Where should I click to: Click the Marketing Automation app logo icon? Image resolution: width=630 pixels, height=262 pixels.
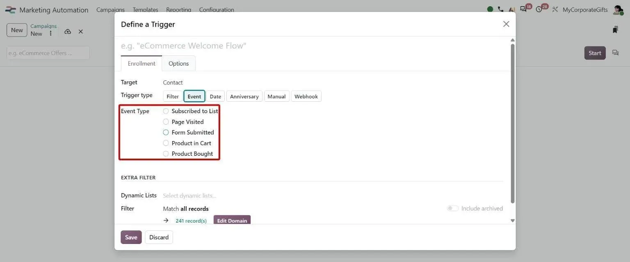11,10
